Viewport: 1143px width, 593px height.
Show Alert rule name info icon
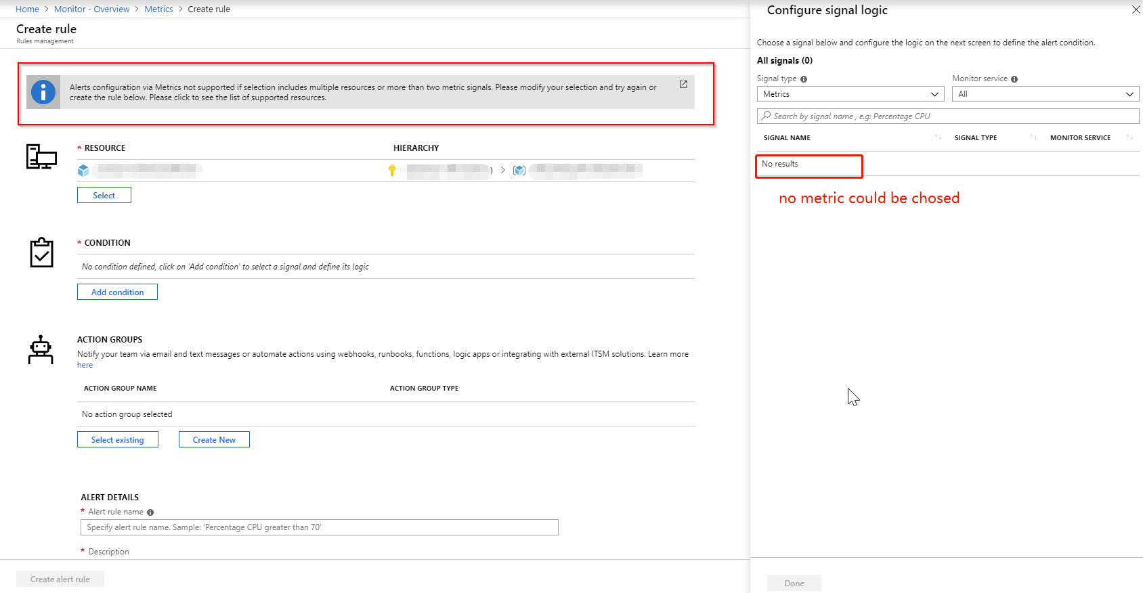point(150,512)
